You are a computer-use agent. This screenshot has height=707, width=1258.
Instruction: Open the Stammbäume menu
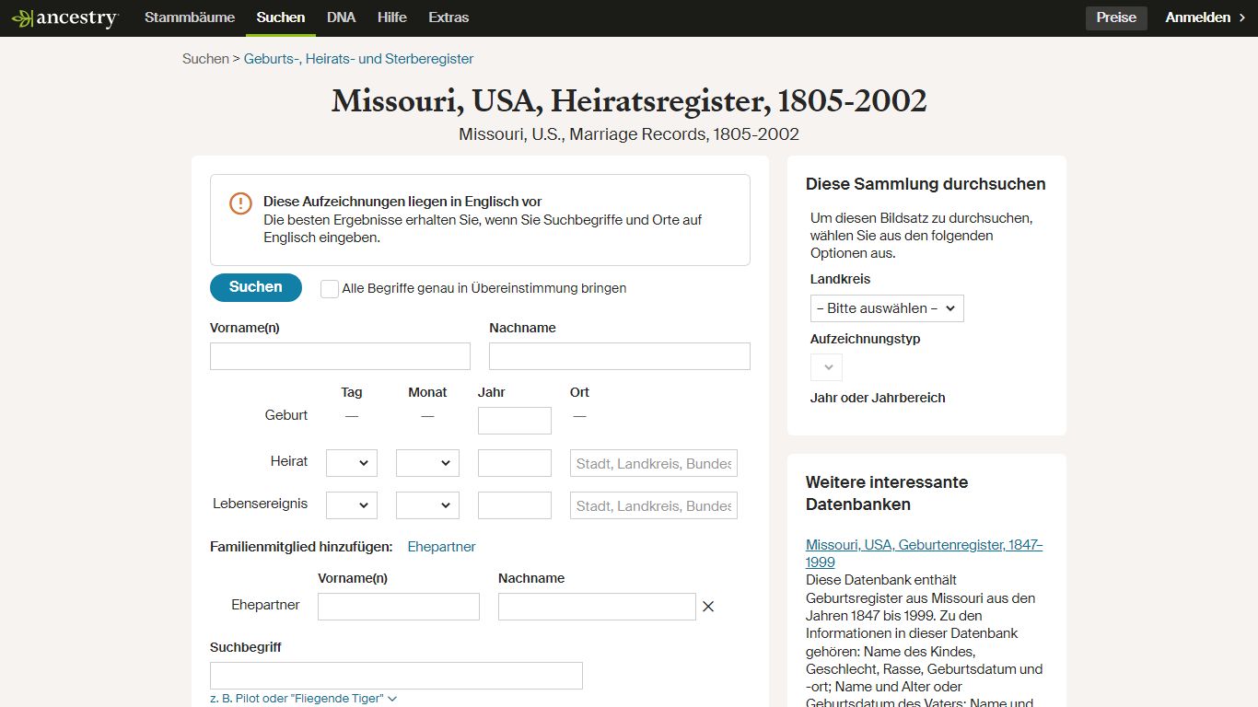tap(190, 17)
